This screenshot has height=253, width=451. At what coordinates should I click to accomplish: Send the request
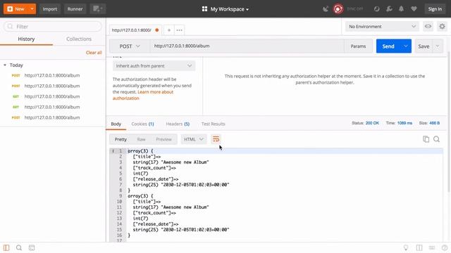click(x=388, y=46)
